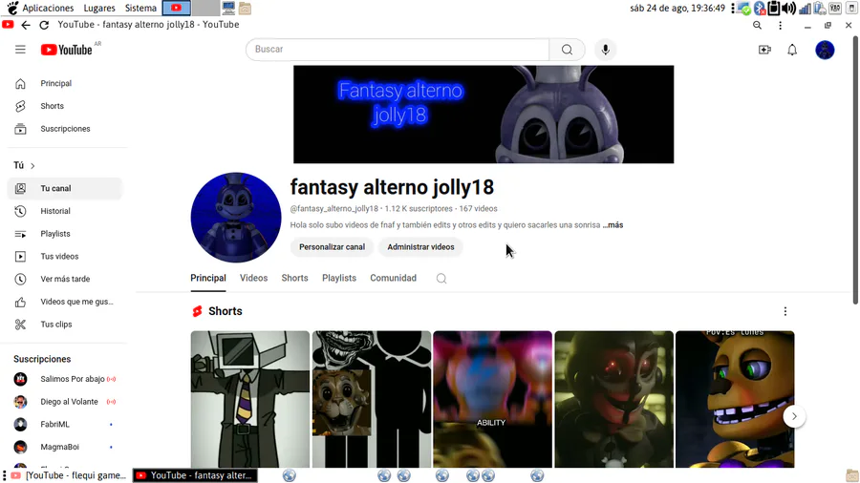This screenshot has height=483, width=860.
Task: Select YouTube fantasy alter taskbar window
Action: 195,475
